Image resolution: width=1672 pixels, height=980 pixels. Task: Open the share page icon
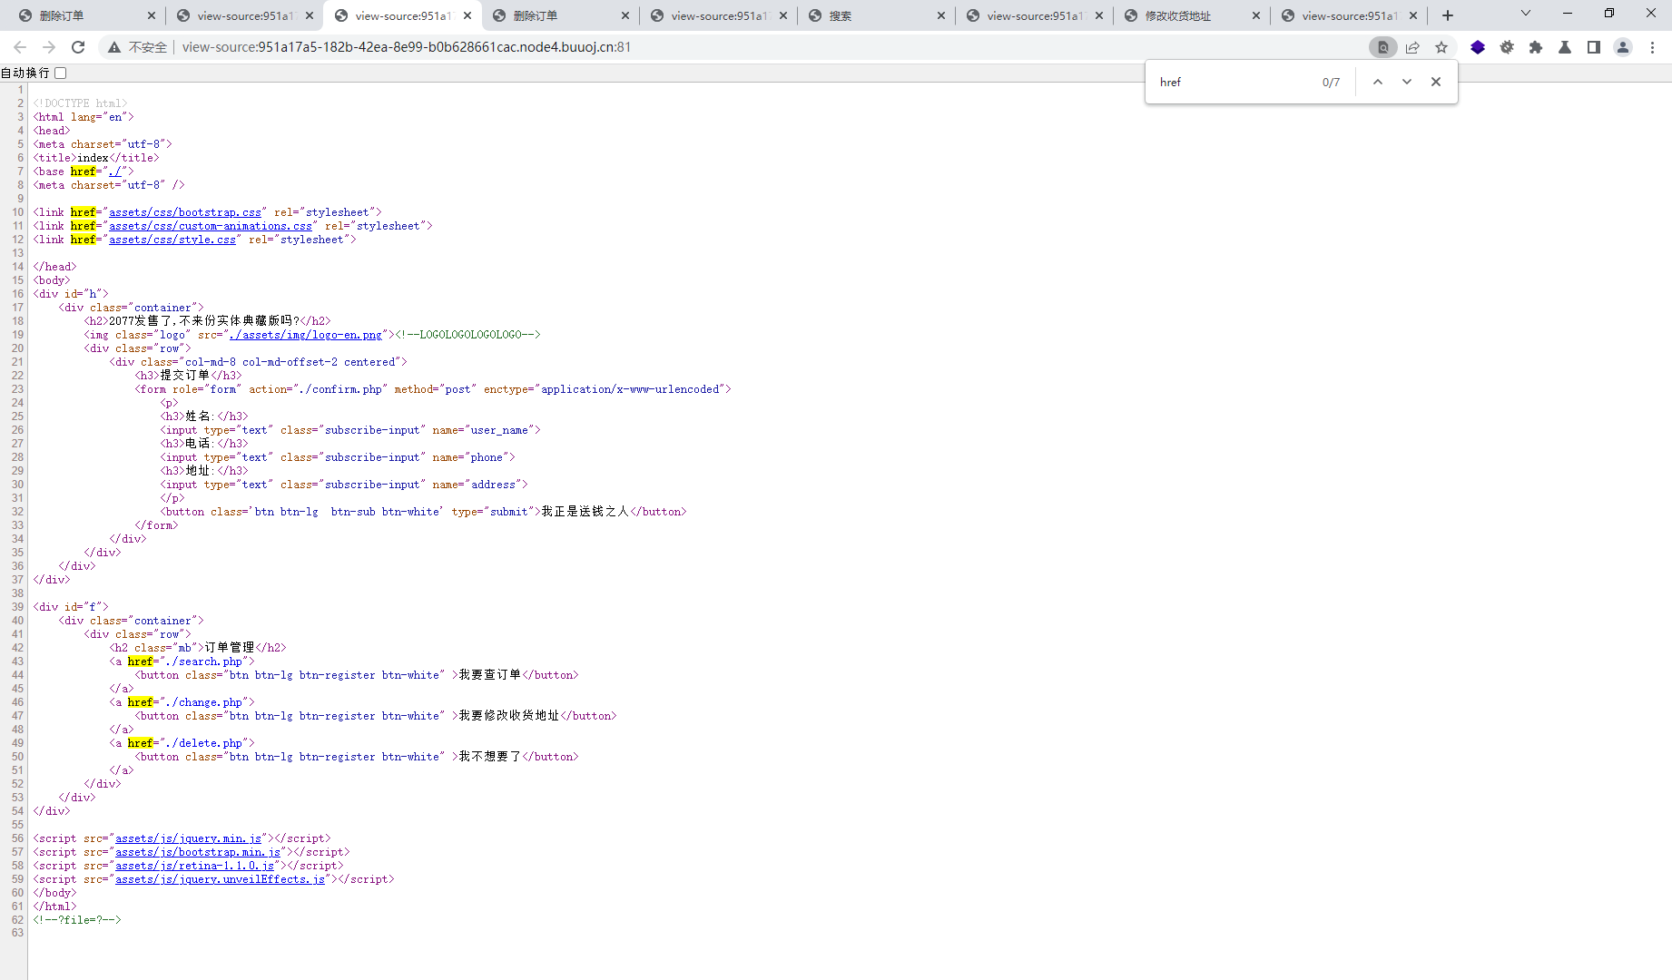[1412, 47]
